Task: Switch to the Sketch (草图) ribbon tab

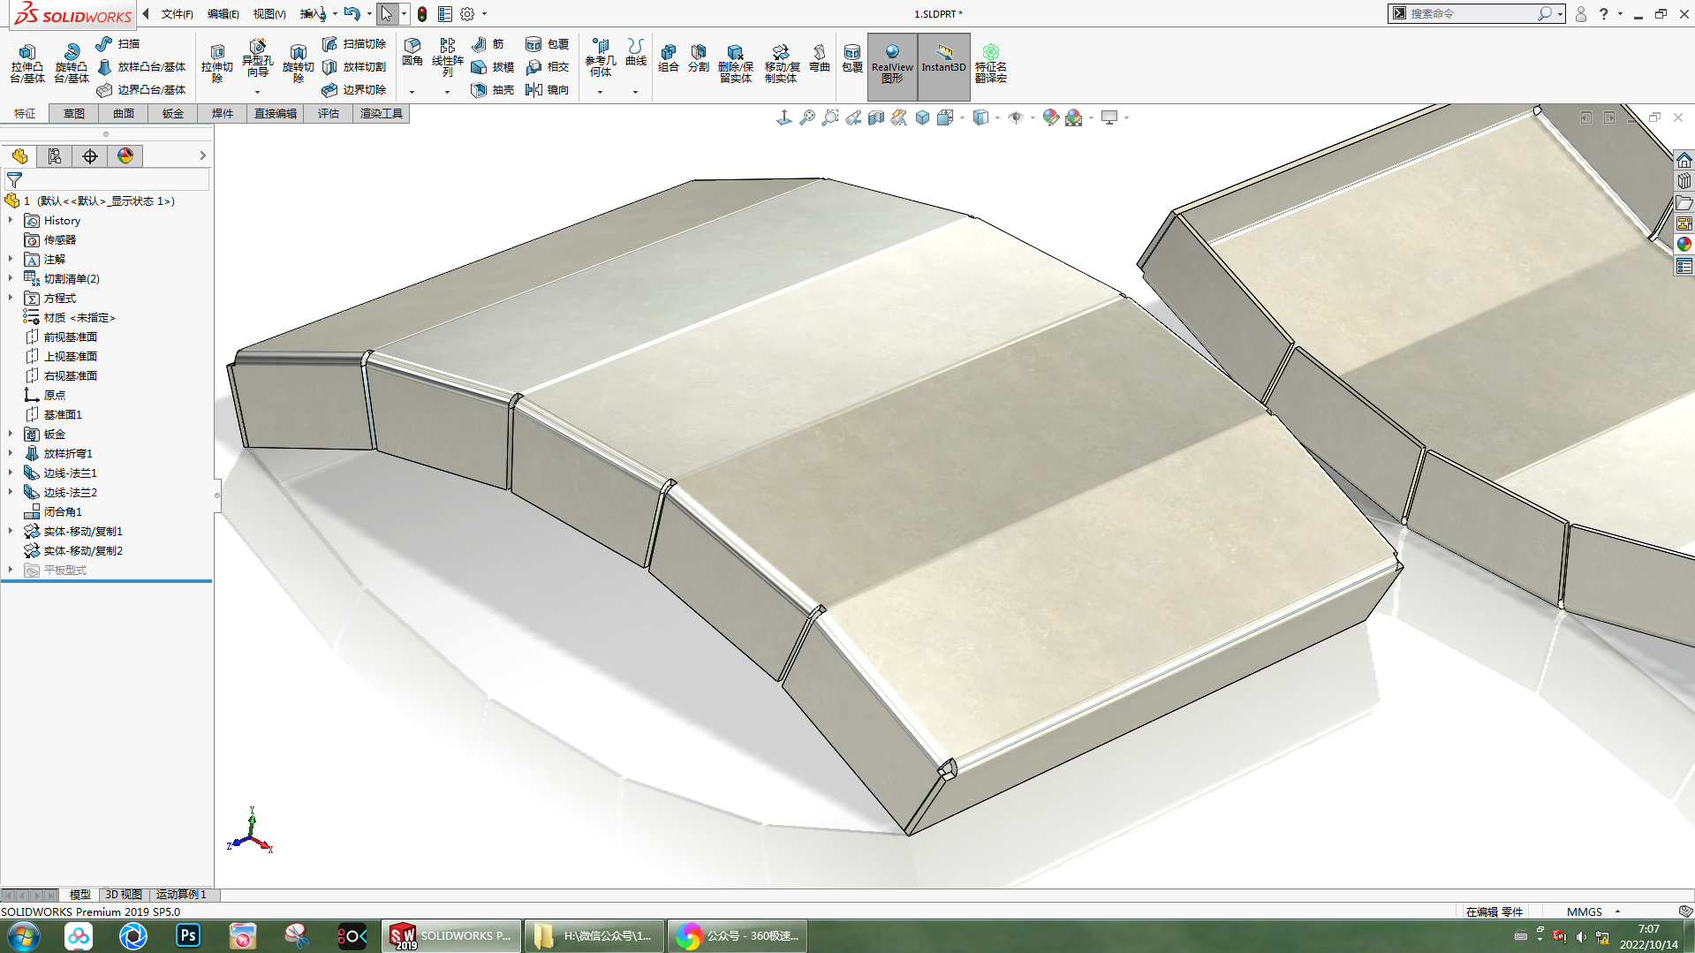Action: [x=74, y=113]
